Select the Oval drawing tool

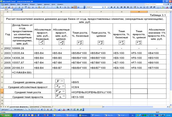pyautogui.click(x=35, y=110)
